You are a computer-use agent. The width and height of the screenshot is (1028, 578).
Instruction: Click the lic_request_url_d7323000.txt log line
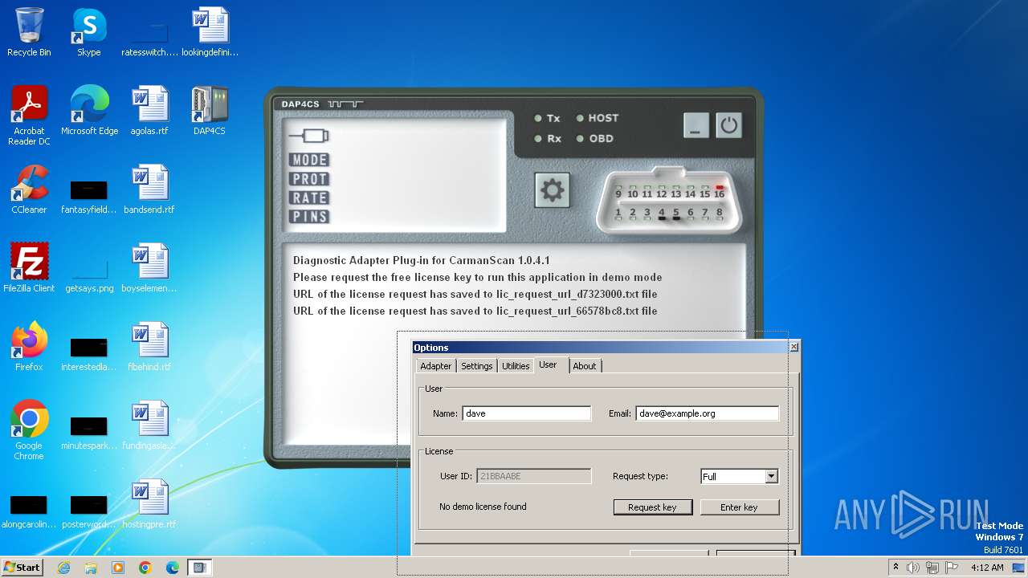475,294
